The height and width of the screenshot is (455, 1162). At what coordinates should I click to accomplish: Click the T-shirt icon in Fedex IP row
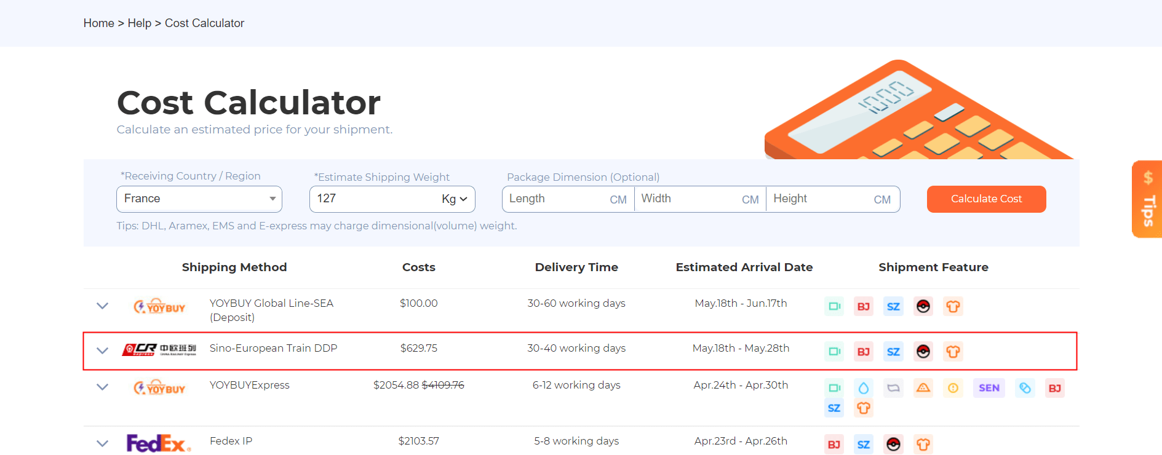(923, 444)
